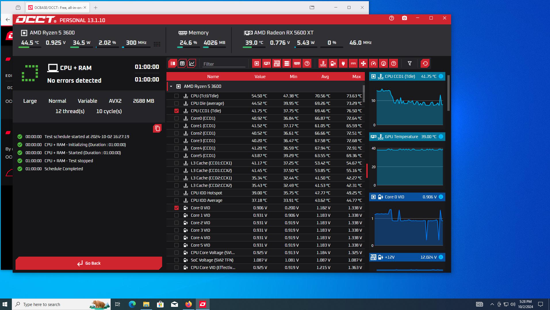Screen dimensions: 550x310
Task: Sort sensors by Avg column
Action: coord(325,77)
